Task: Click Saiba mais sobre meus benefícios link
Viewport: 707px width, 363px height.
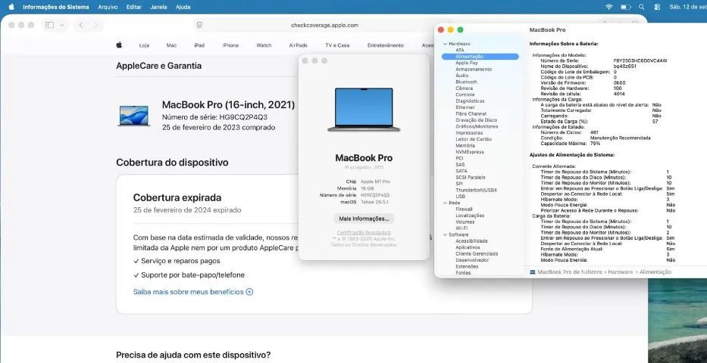Action: pos(188,292)
